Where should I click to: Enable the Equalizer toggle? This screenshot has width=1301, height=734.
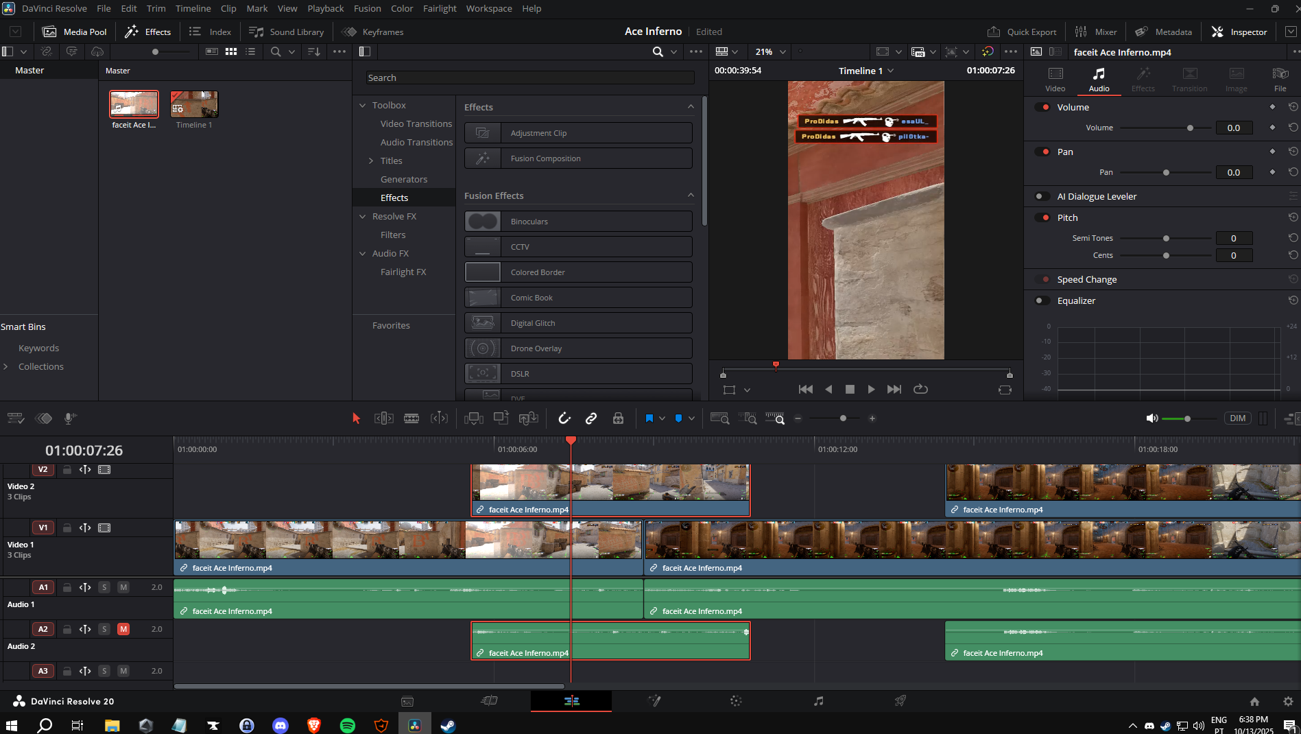1042,300
